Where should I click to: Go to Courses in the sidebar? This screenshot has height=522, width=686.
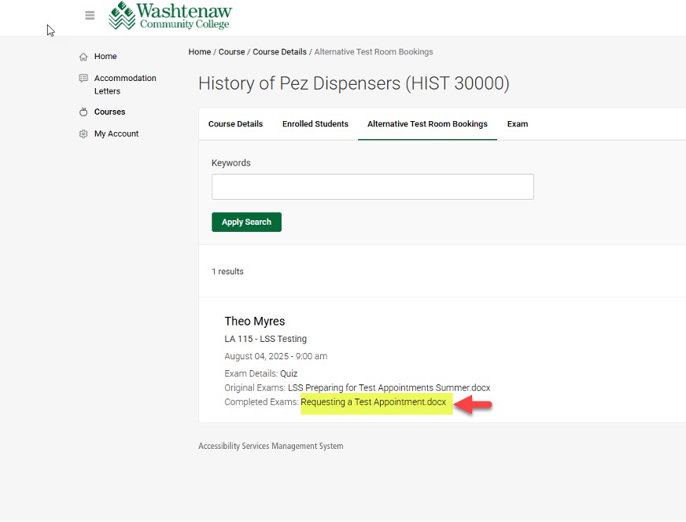(x=110, y=112)
